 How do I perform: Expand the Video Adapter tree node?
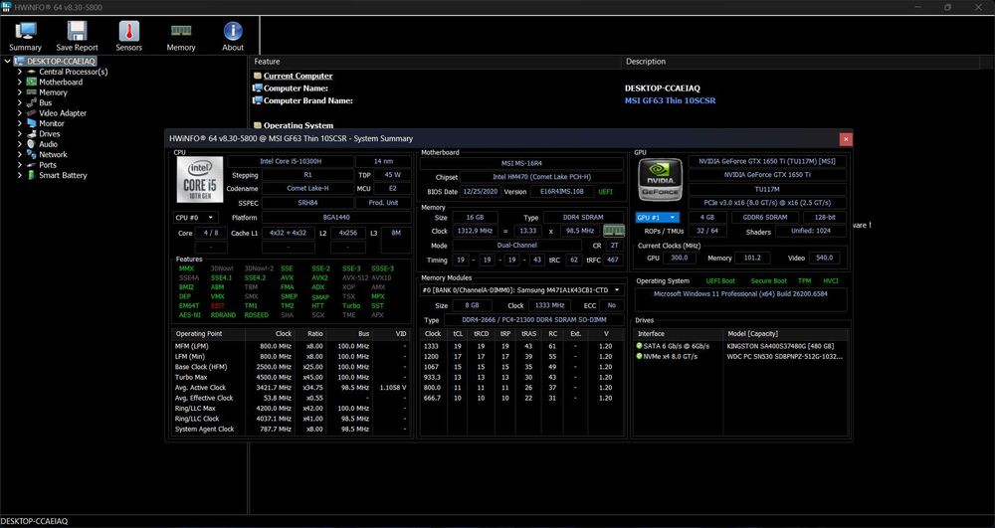coord(20,113)
